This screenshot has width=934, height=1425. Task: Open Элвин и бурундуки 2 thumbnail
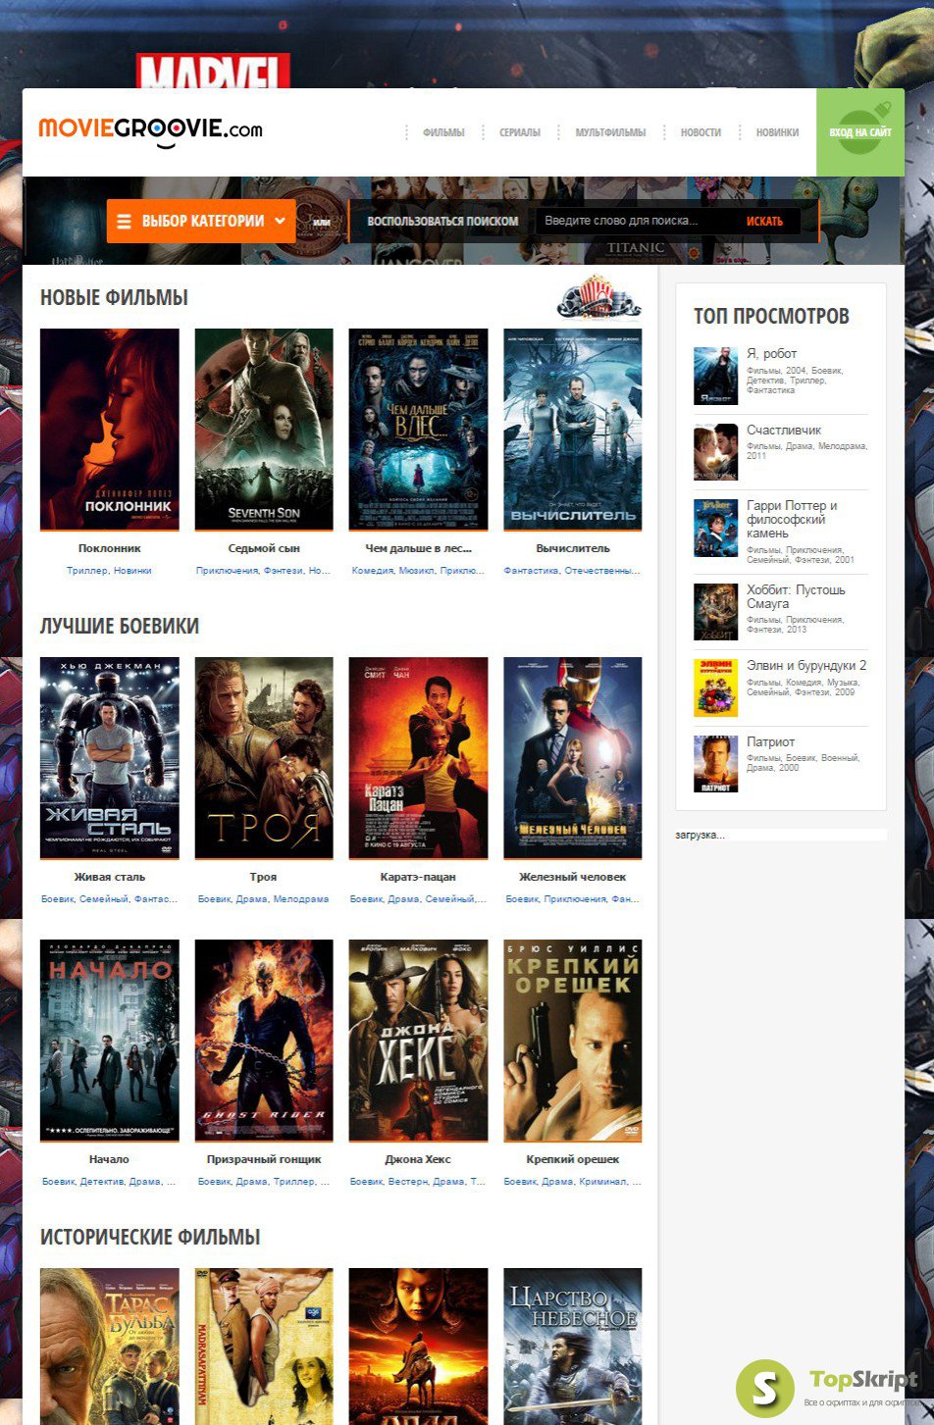715,687
